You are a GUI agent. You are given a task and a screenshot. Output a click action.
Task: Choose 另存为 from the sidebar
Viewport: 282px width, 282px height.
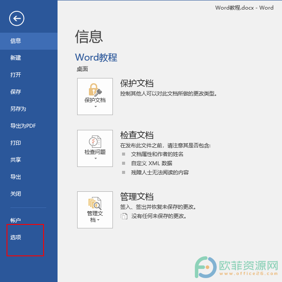coord(29,109)
